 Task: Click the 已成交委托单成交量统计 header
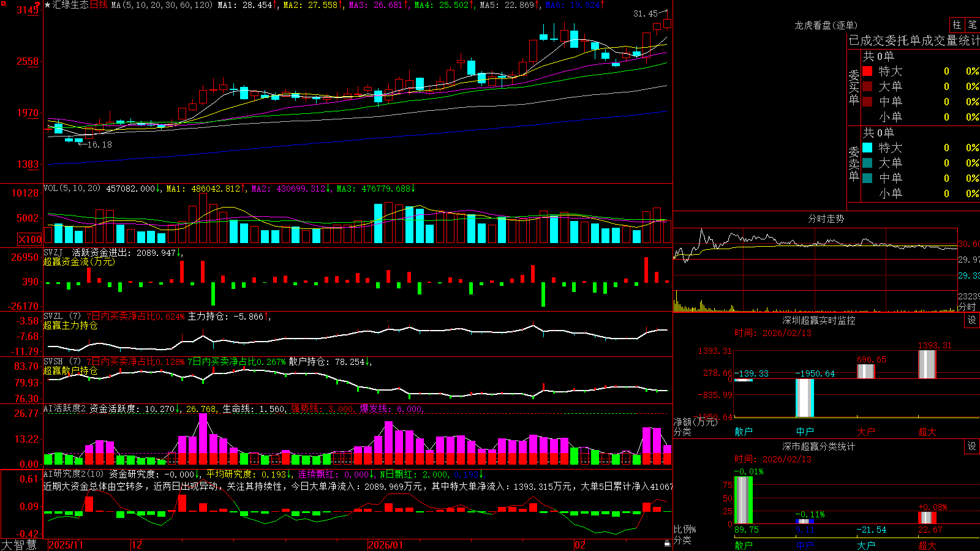pyautogui.click(x=914, y=40)
